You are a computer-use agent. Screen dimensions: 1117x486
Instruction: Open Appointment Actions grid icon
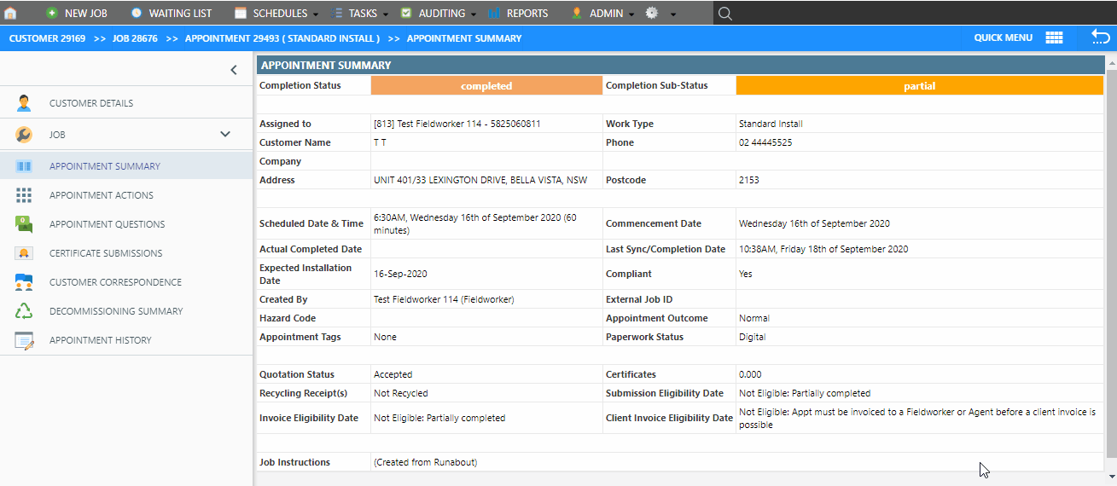(x=24, y=195)
